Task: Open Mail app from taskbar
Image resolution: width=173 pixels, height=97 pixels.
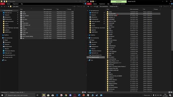Action: click(53, 95)
